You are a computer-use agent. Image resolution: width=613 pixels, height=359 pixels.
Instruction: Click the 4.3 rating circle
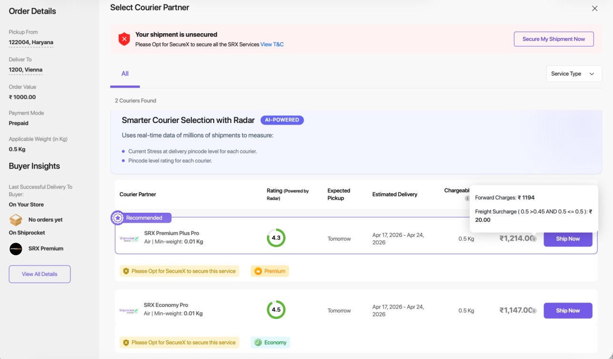pos(276,238)
